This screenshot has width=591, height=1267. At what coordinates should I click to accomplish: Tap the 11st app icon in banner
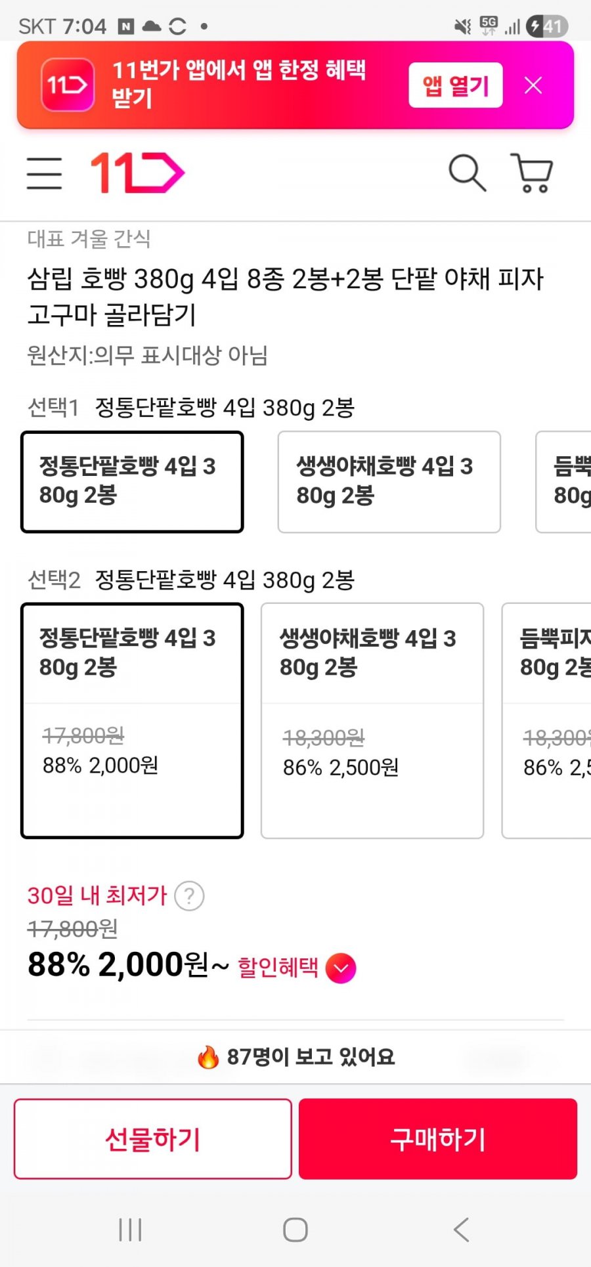click(68, 85)
